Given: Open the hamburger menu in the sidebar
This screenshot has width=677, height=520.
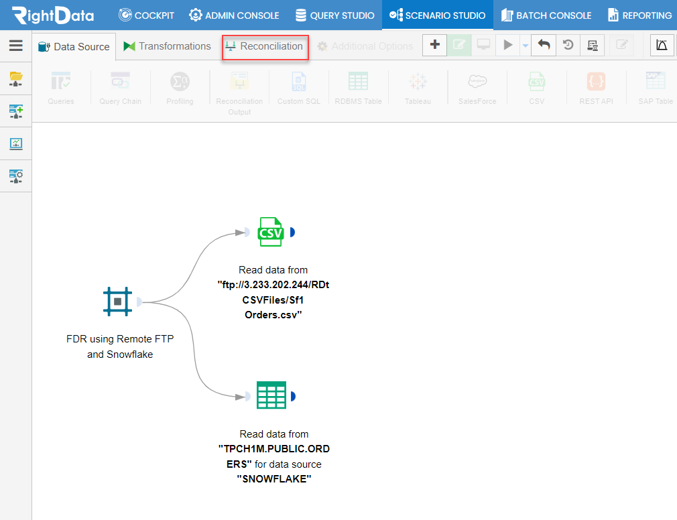Looking at the screenshot, I should point(15,46).
